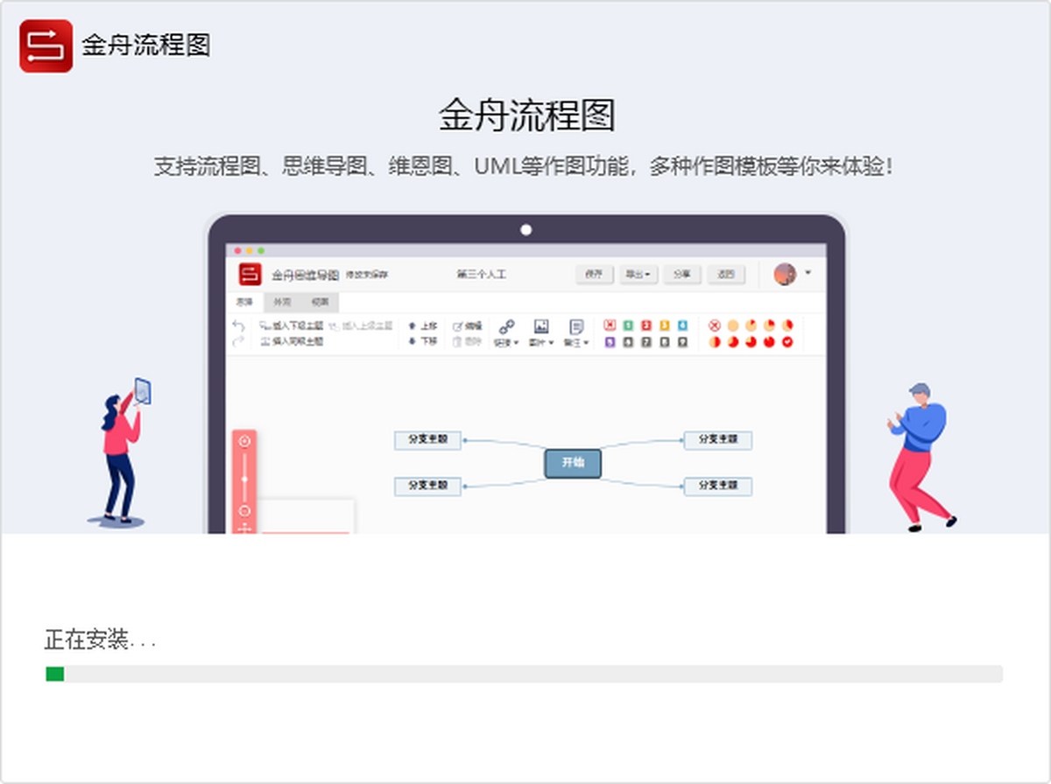The height and width of the screenshot is (784, 1051).
Task: Select the central 开始 mind map node
Action: [573, 463]
